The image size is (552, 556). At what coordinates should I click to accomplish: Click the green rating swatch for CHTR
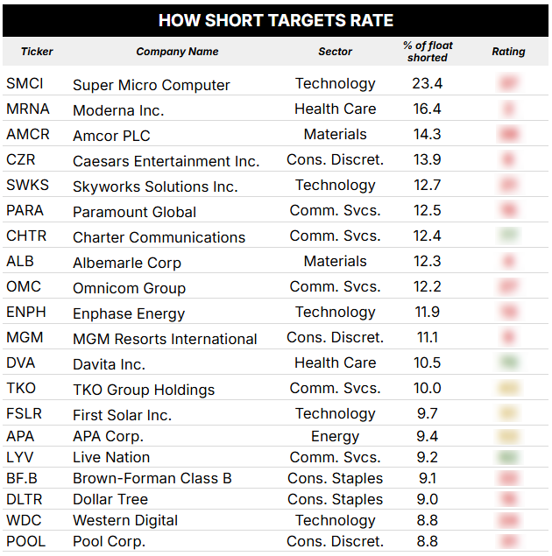[509, 236]
